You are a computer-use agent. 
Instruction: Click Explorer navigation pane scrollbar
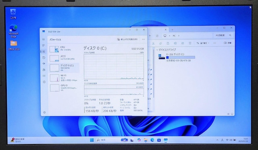(154, 74)
